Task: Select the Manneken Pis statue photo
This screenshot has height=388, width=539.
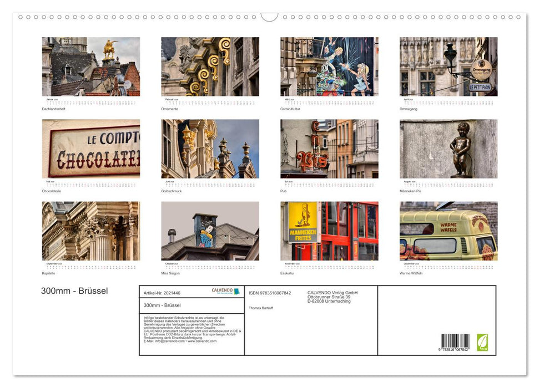Action: click(x=449, y=149)
